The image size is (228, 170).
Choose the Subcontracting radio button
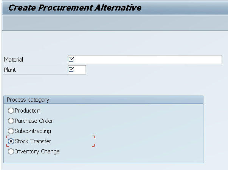[x=11, y=131]
